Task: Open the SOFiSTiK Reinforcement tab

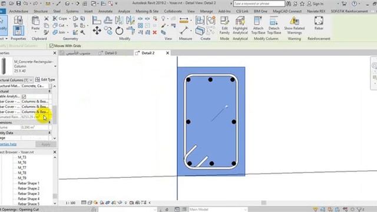Action: tap(349, 11)
